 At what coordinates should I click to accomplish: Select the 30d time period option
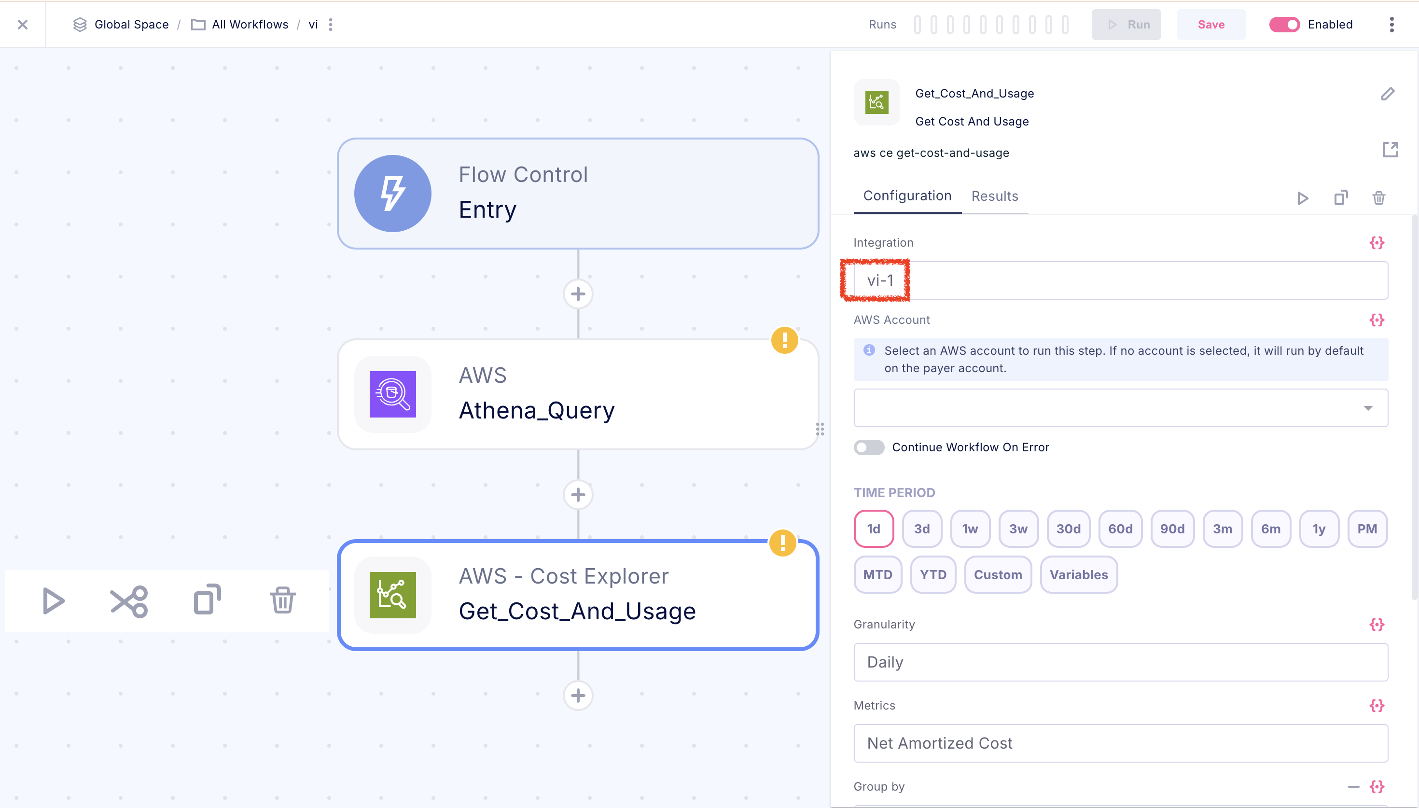coord(1068,529)
